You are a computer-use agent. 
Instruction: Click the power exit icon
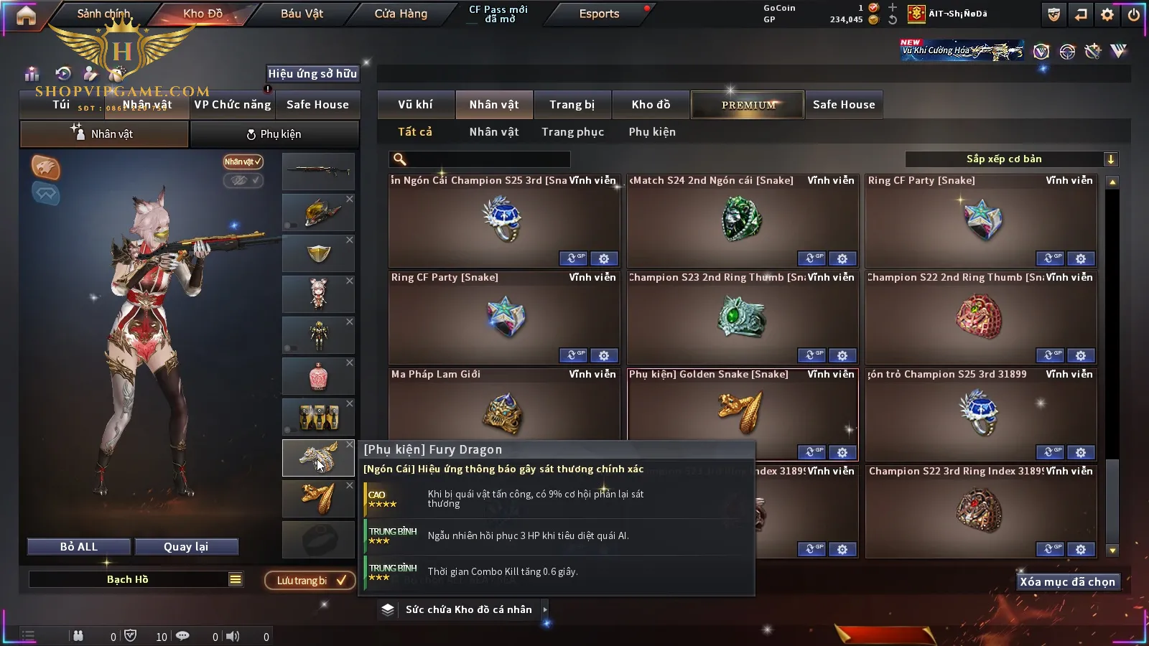1134,14
